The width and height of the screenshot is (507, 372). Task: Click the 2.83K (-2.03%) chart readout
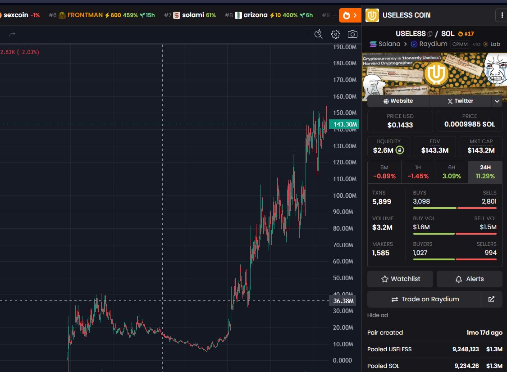19,52
